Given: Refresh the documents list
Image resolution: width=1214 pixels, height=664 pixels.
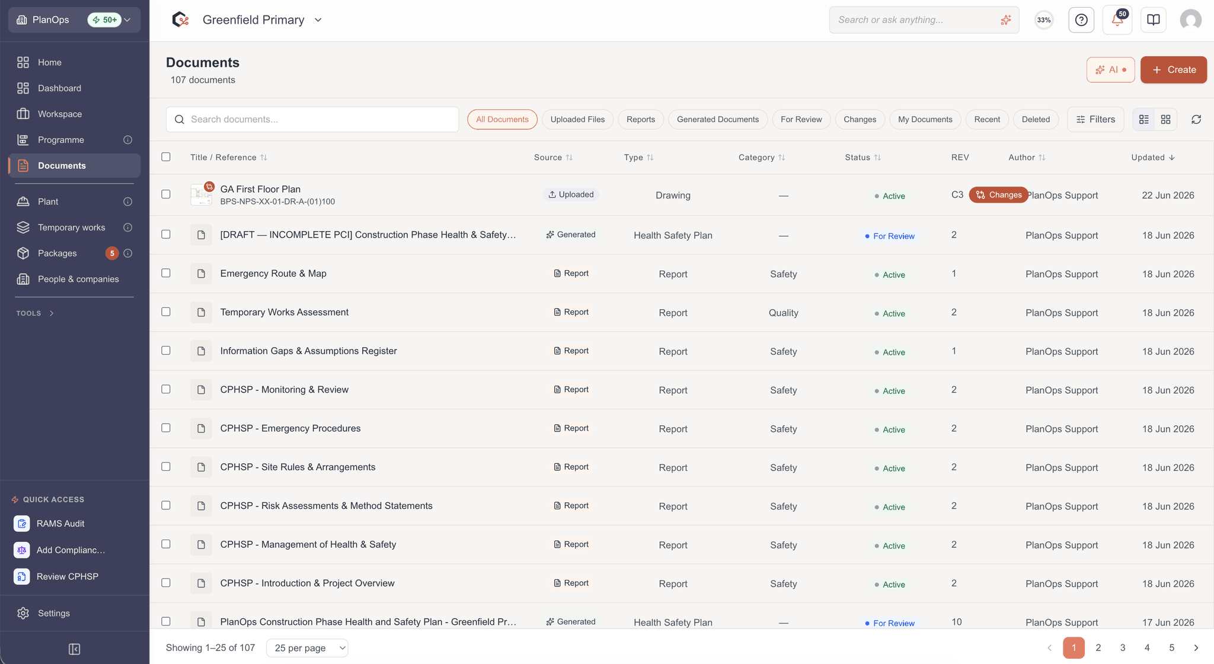Looking at the screenshot, I should pos(1196,120).
